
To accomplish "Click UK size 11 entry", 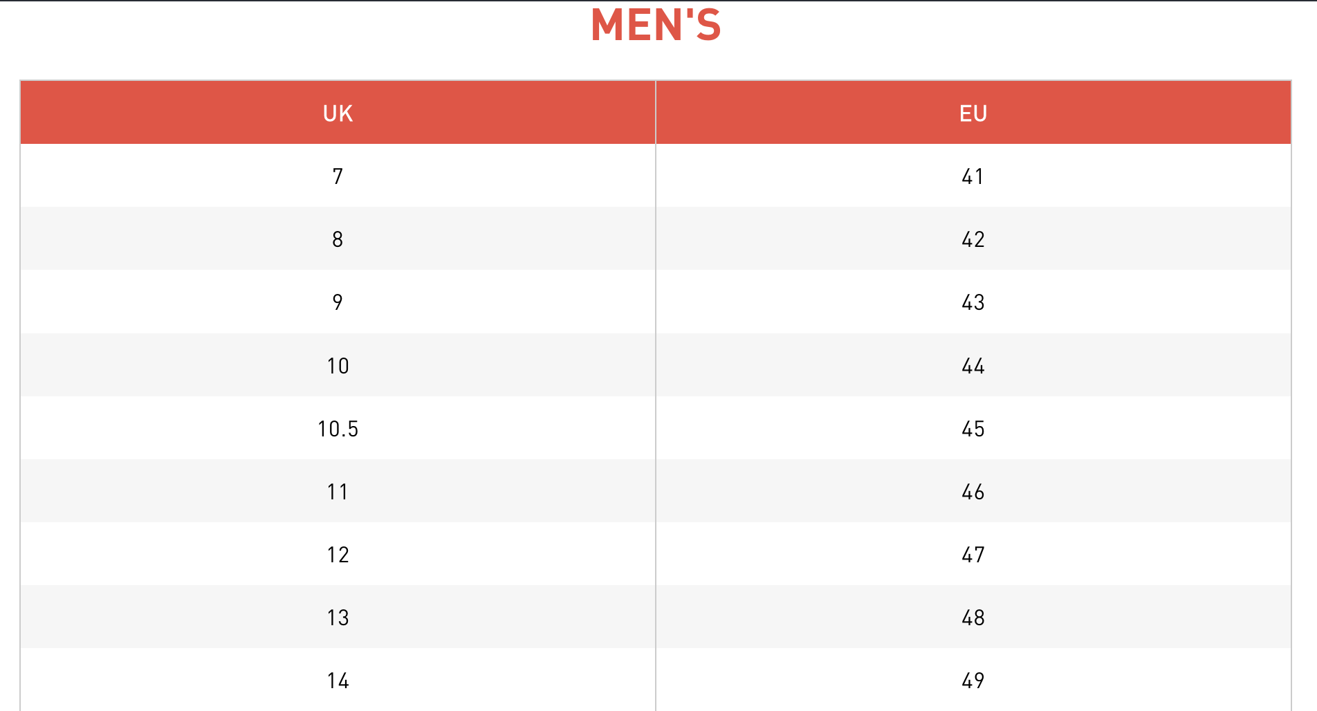I will [338, 492].
